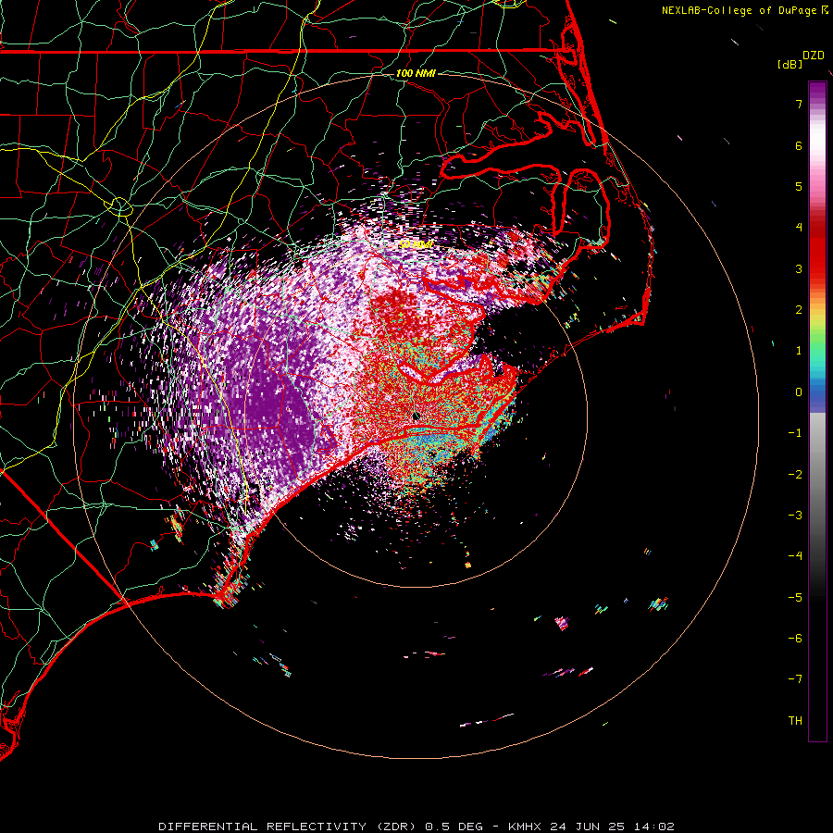Pick the gray segment near -2 dB
The image size is (833, 833).
pos(817,474)
